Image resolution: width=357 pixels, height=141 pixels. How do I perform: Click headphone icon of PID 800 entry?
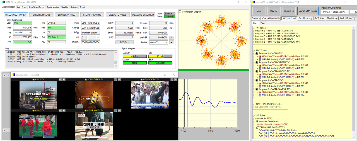260,59
